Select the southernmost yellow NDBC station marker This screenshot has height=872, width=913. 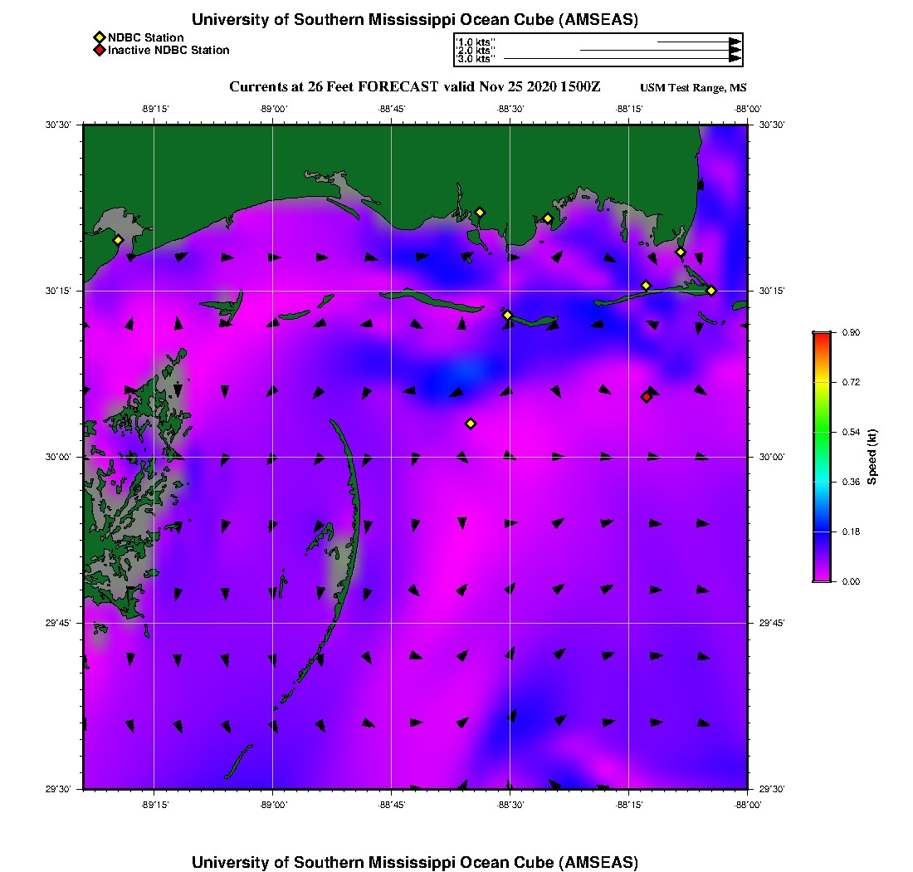click(x=471, y=424)
